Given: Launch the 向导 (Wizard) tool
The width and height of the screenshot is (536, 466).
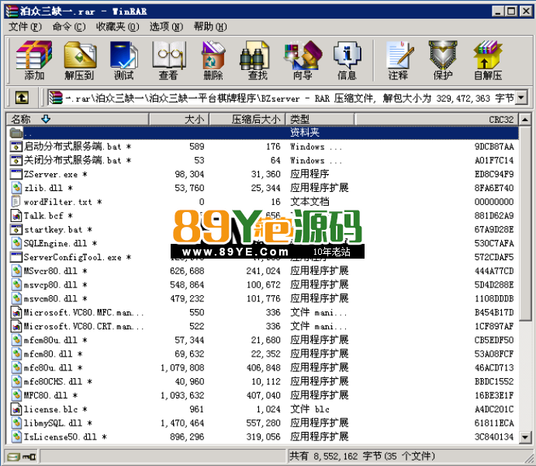Looking at the screenshot, I should click(303, 61).
